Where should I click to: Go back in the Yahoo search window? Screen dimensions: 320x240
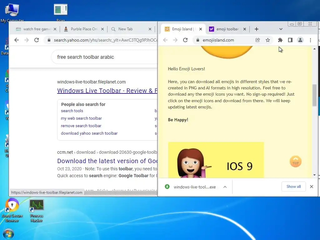17,40
